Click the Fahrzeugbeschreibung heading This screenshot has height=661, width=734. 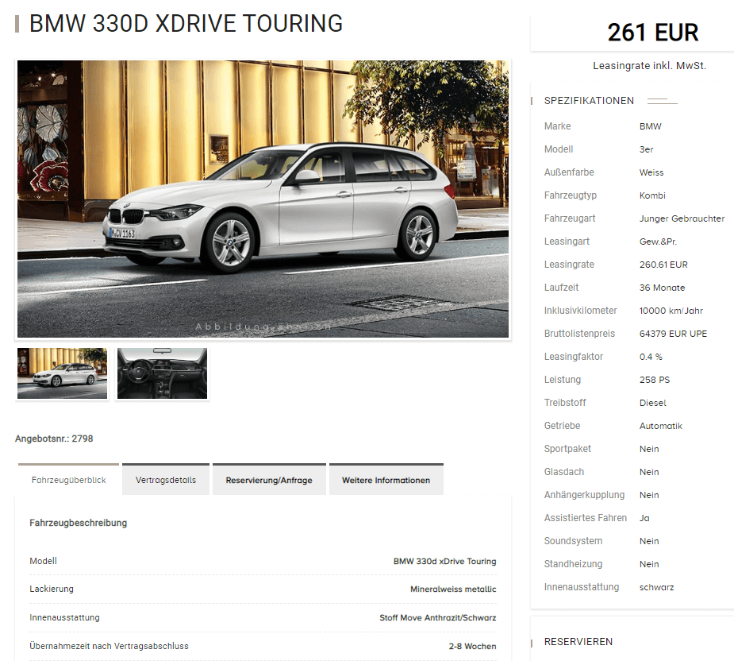[x=79, y=523]
